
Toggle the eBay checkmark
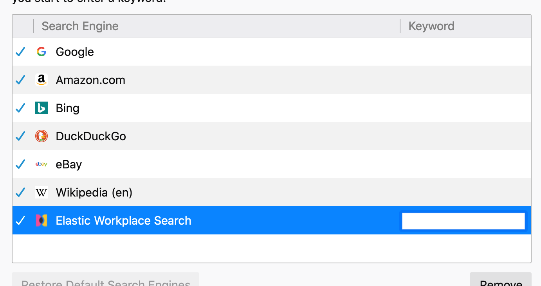[20, 164]
